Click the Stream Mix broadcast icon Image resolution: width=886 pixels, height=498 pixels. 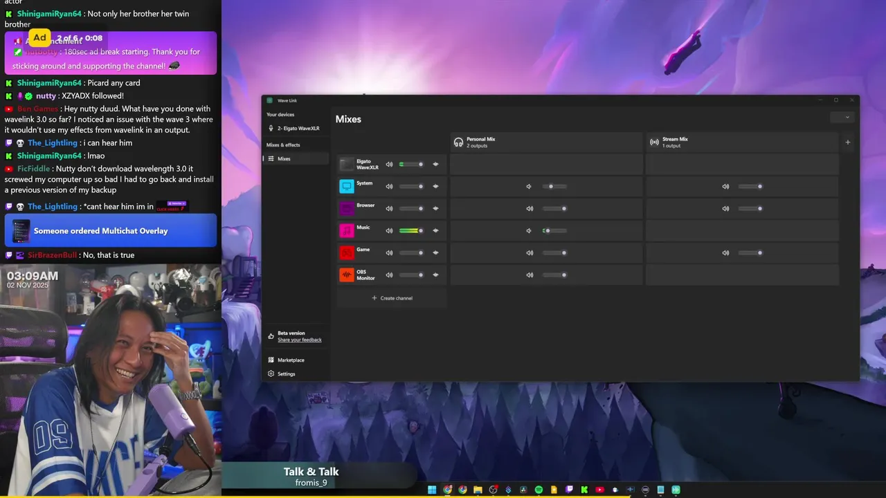point(654,142)
